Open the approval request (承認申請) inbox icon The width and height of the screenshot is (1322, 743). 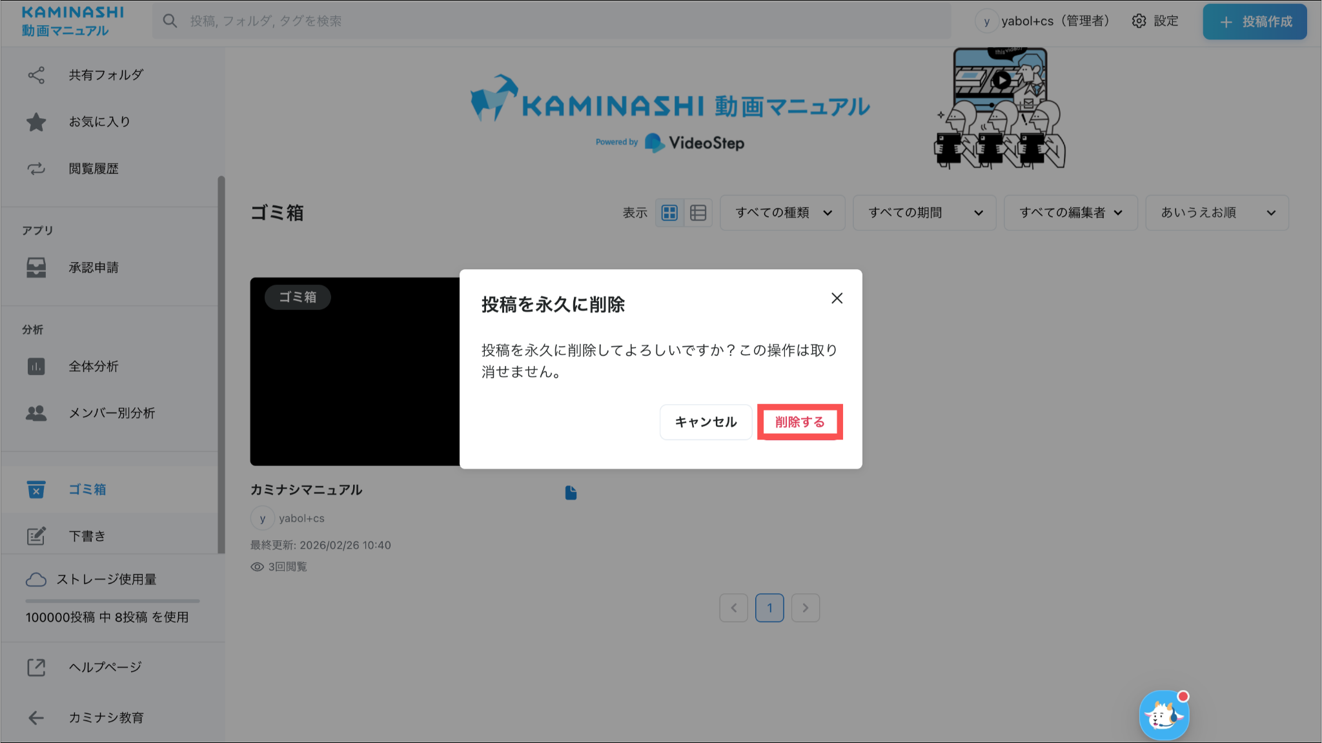tap(36, 267)
